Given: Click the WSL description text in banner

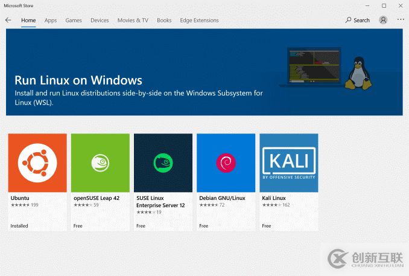Looking at the screenshot, I should [139, 98].
